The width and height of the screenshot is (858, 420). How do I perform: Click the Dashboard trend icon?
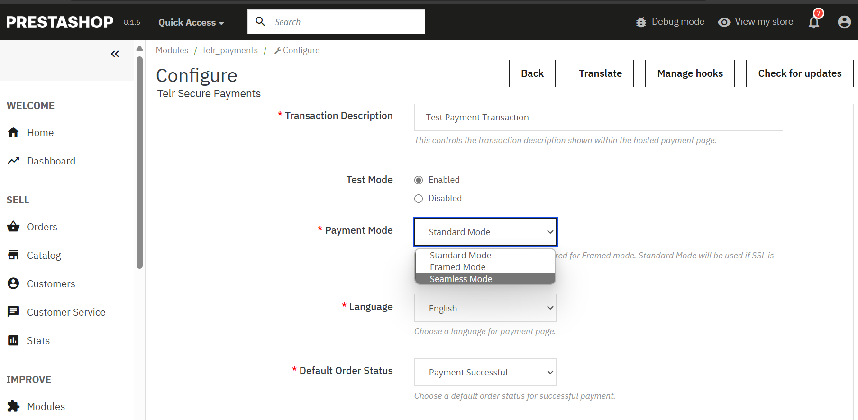(x=13, y=161)
